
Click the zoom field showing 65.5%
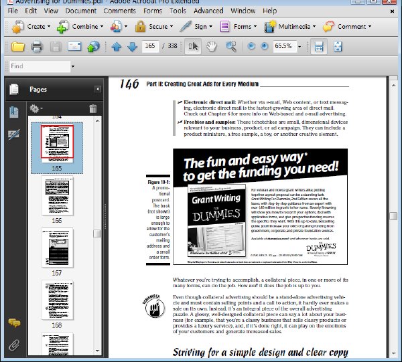click(285, 46)
